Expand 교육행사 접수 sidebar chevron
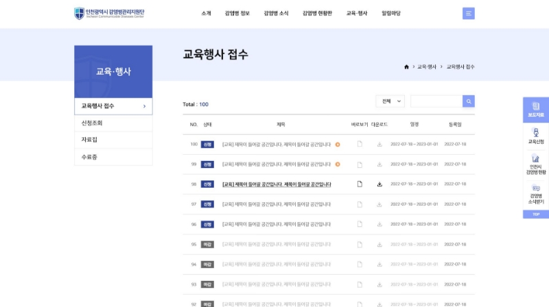549x307 pixels. [x=144, y=106]
